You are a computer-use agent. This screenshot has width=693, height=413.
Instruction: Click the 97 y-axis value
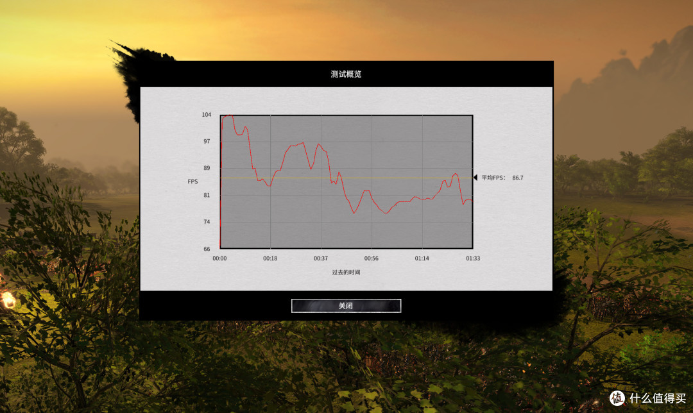(x=207, y=141)
